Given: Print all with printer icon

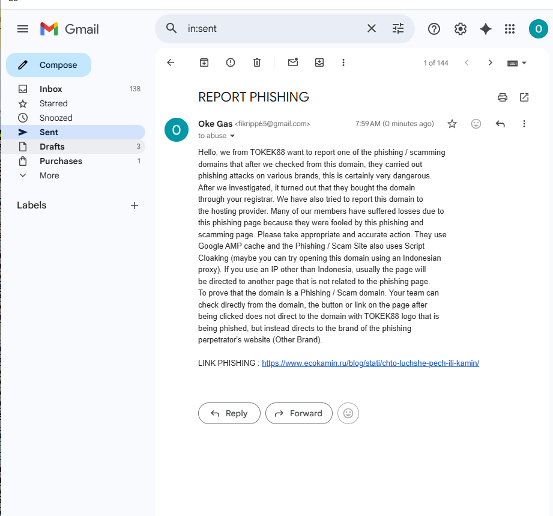Looking at the screenshot, I should pos(503,97).
